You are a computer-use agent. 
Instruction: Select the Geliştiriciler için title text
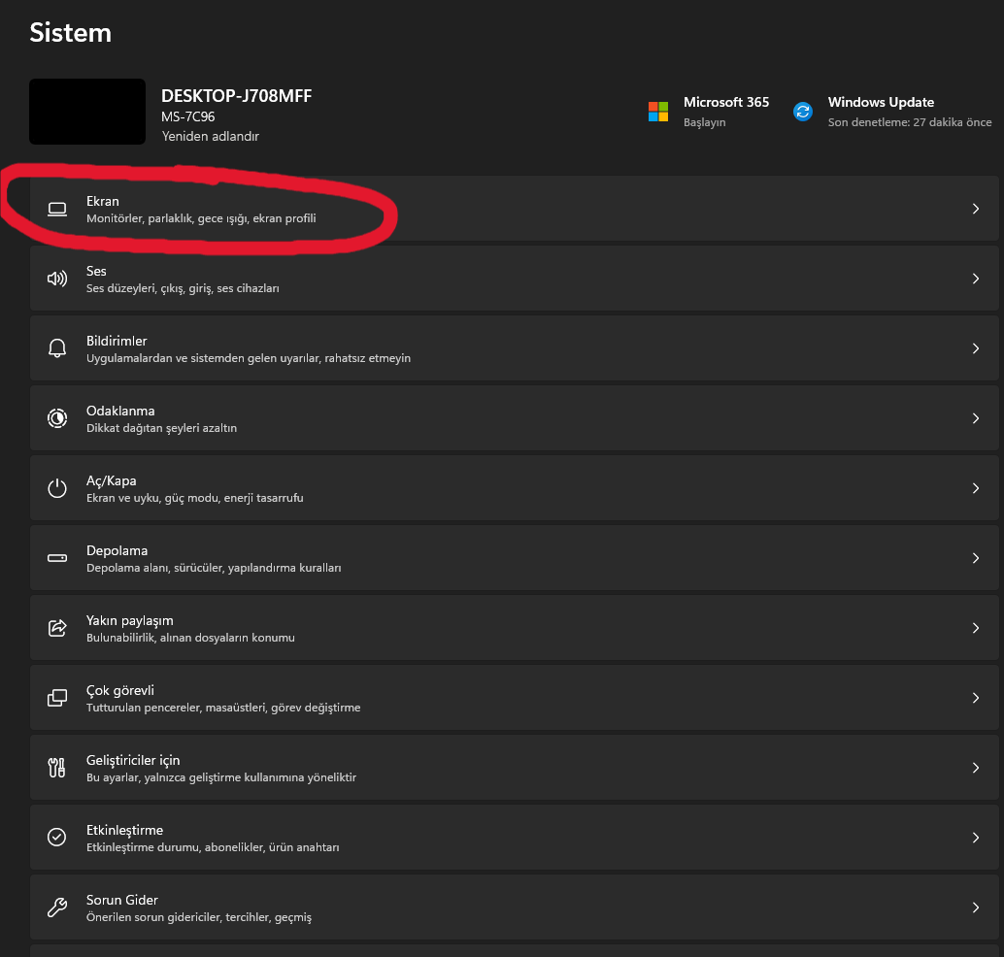pos(133,761)
